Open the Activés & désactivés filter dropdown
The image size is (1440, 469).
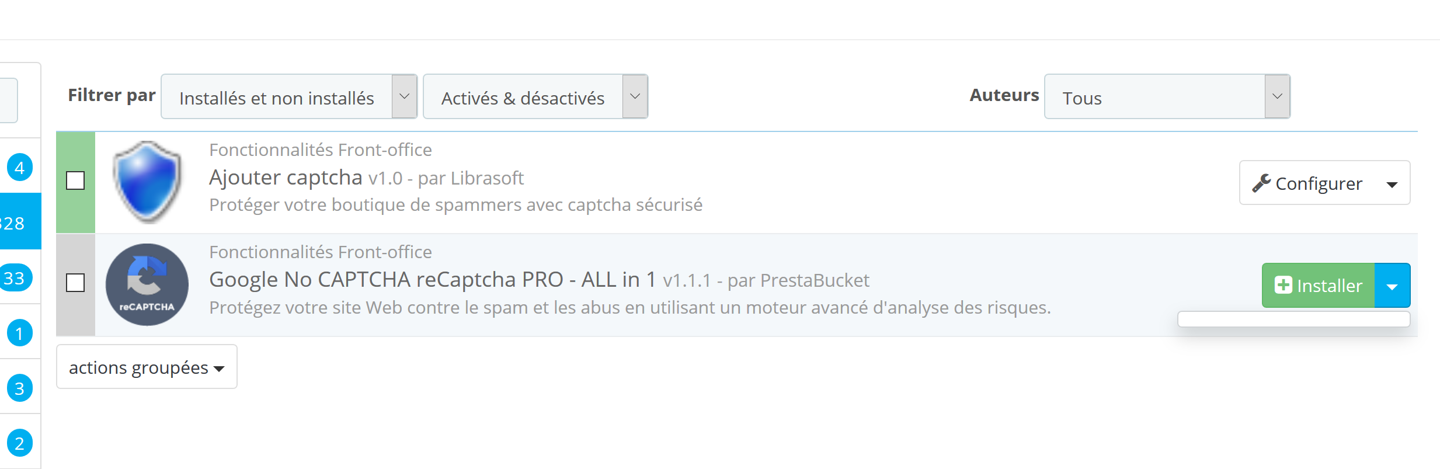535,97
